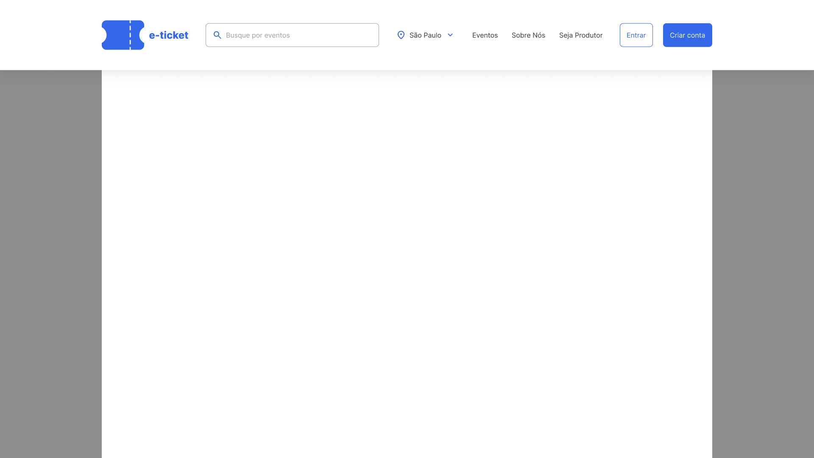814x458 pixels.
Task: Click the Entrar login button
Action: 636,35
